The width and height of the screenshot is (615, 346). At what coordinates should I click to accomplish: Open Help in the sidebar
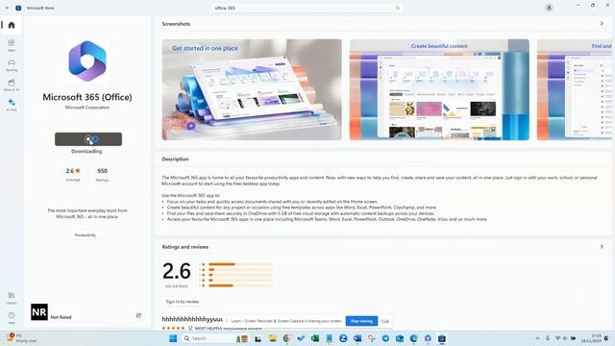pyautogui.click(x=12, y=317)
